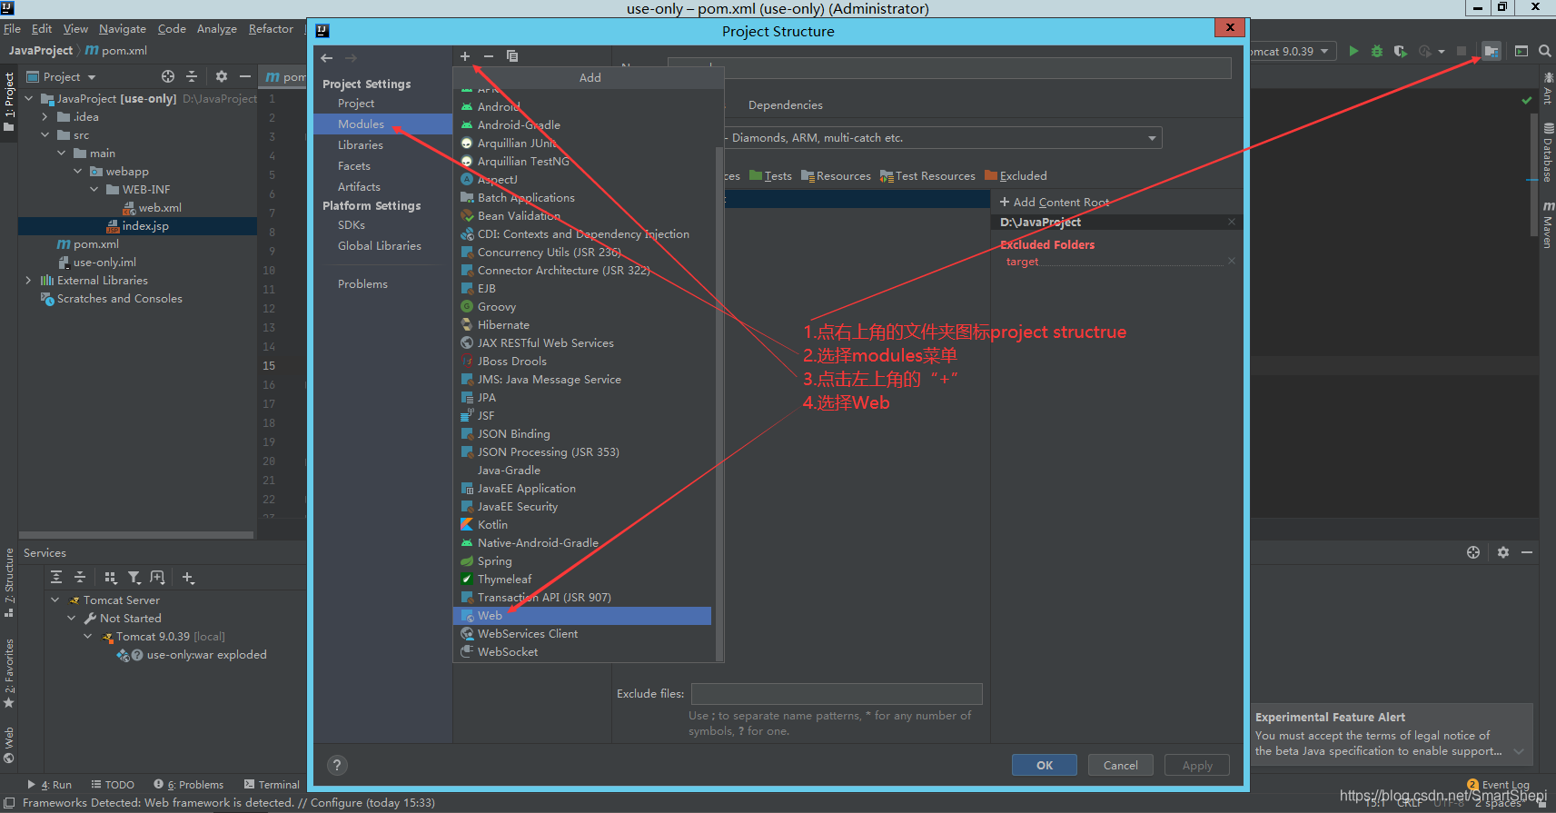This screenshot has height=813, width=1556.
Task: Expand All icon in Services toolbar
Action: pyautogui.click(x=56, y=577)
